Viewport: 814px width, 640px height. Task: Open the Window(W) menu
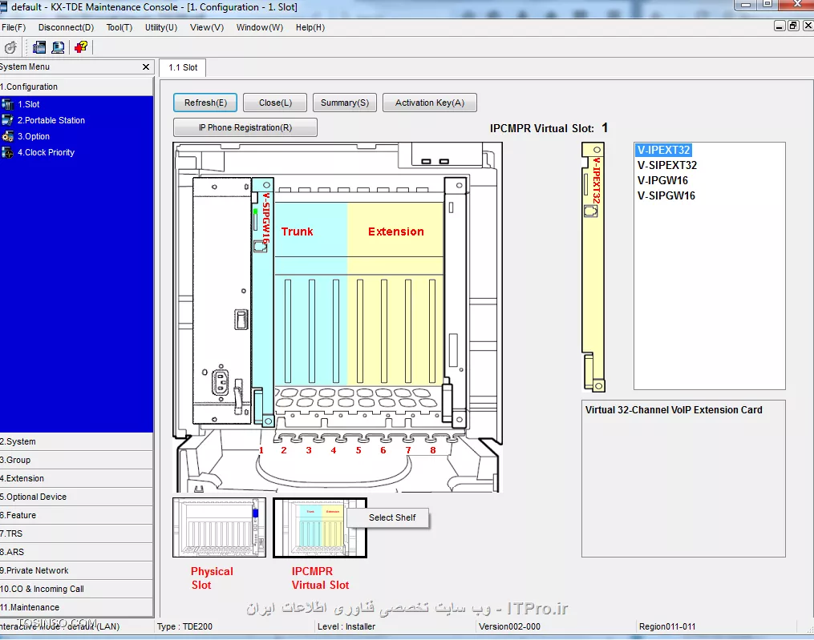point(260,27)
